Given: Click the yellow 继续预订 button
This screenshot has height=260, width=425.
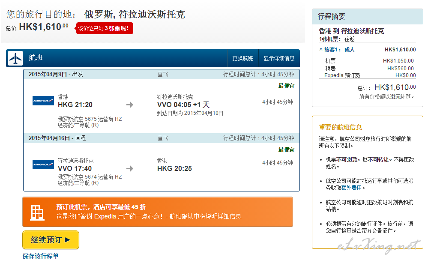Looking at the screenshot, I should point(51,240).
